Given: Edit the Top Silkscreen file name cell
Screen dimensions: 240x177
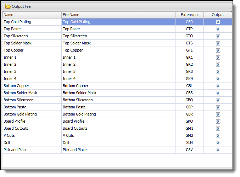Looking at the screenshot, I should pyautogui.click(x=118, y=36).
